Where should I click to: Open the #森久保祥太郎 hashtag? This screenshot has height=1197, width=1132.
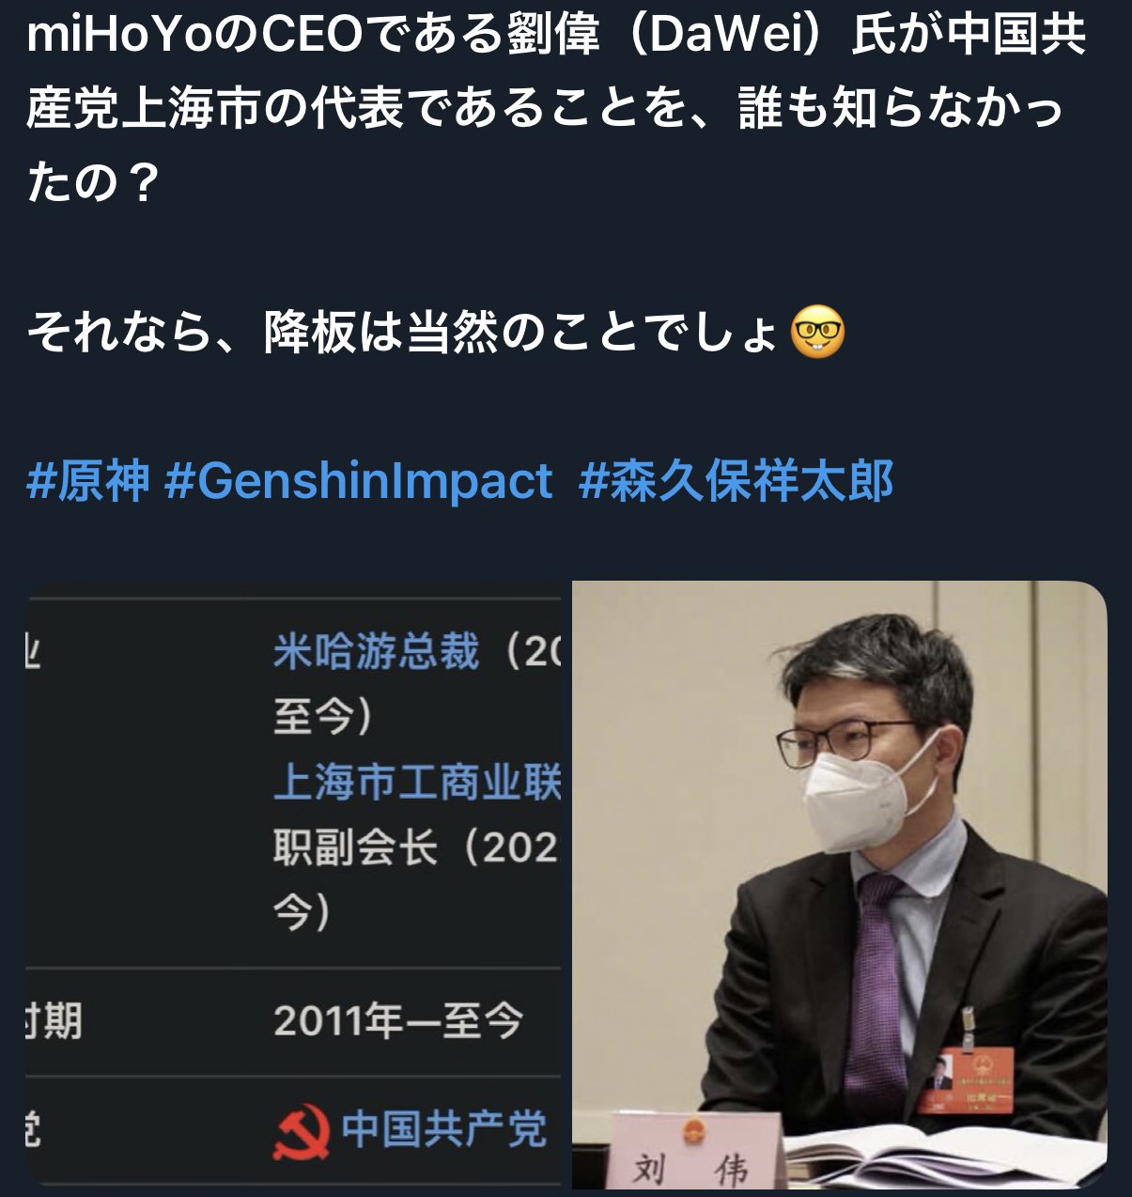tap(736, 481)
